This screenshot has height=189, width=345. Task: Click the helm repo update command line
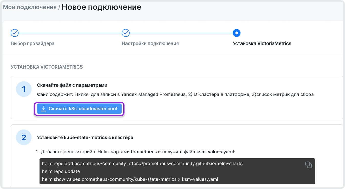[61, 171]
